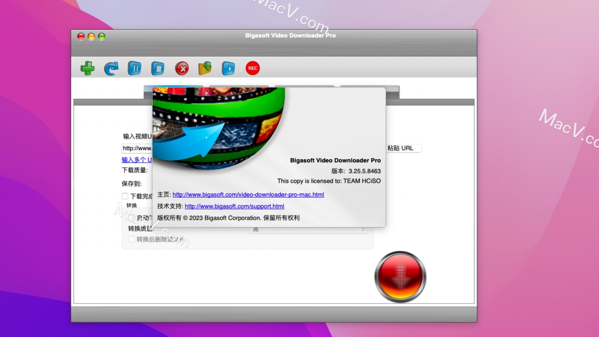599x337 pixels.
Task: Start recording with the red REC button
Action: pos(253,68)
